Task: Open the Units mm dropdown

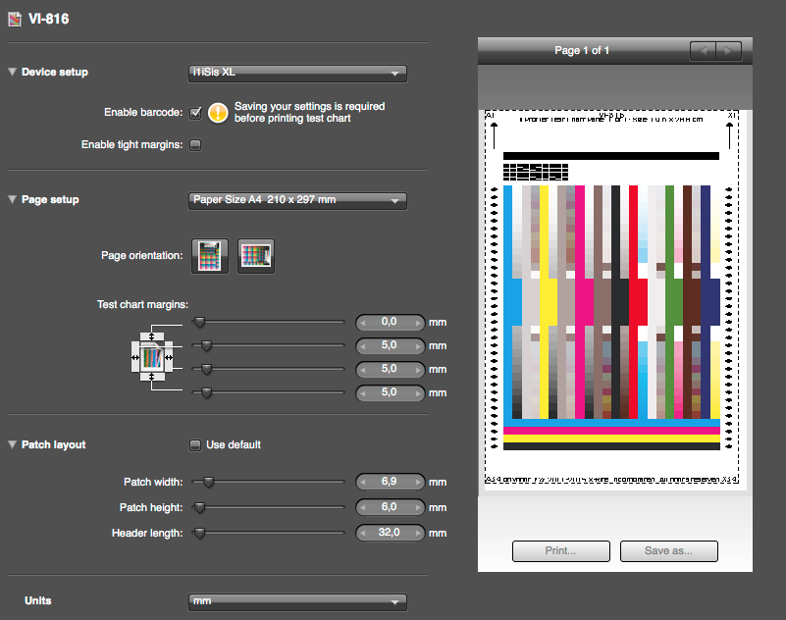Action: (x=297, y=601)
